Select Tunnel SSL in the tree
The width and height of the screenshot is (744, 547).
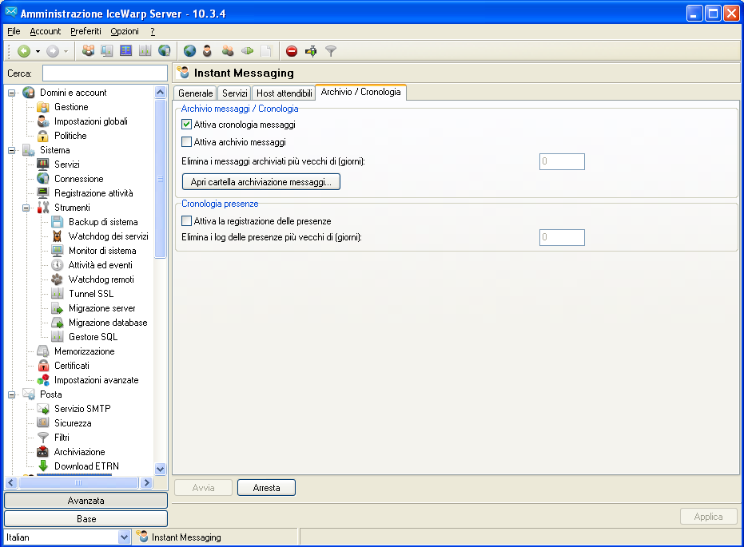91,294
